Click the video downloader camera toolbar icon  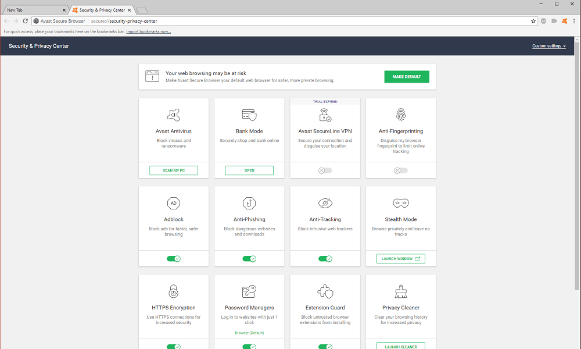click(x=554, y=21)
